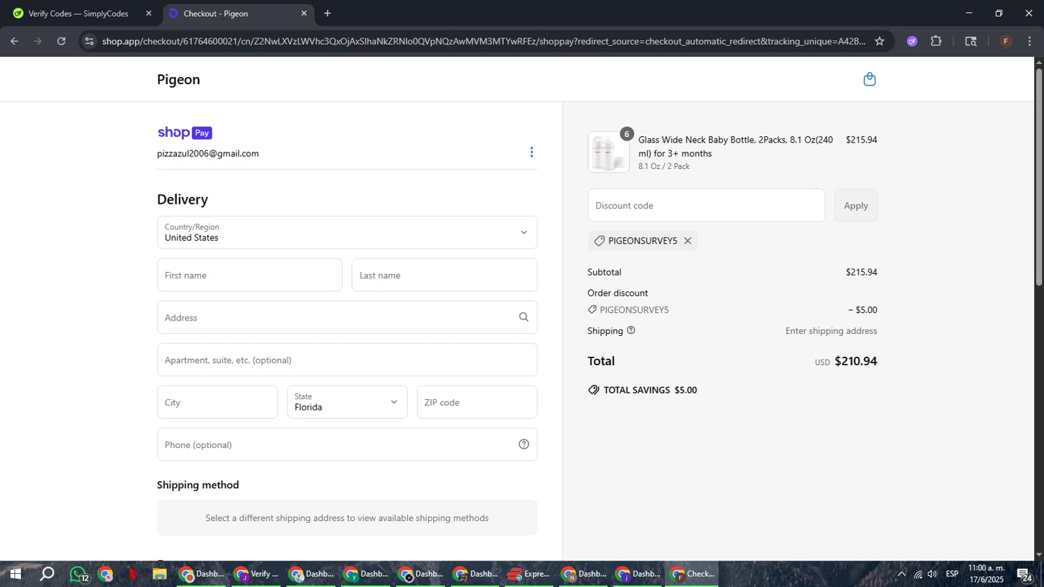Click the Shop Pay logo
1044x587 pixels.
point(184,132)
